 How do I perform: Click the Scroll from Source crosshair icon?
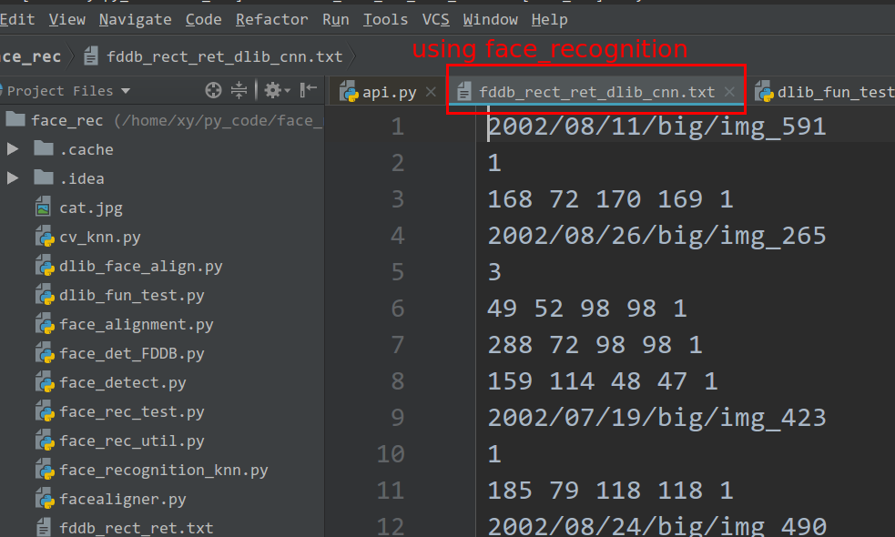pyautogui.click(x=212, y=90)
